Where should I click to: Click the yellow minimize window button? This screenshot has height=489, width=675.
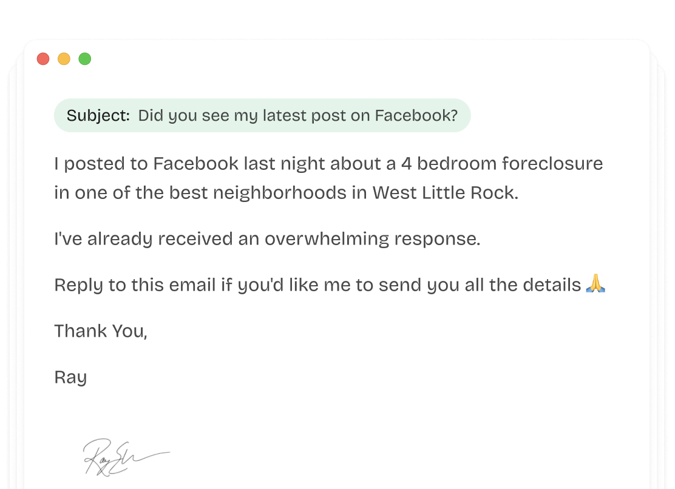[64, 59]
